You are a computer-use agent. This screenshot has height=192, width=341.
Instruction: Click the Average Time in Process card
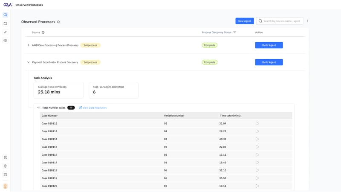[x=58, y=90]
